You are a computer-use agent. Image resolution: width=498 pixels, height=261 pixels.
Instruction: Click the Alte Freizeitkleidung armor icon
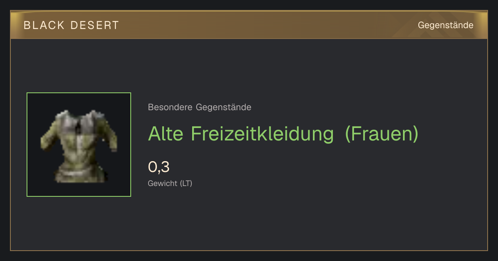click(x=79, y=146)
